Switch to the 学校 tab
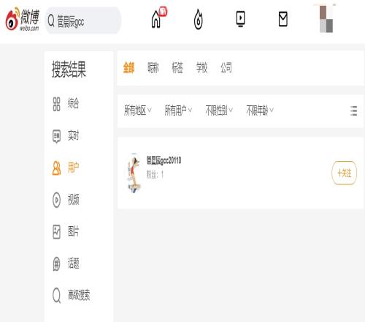Screen dimensions: 365x322 tap(201, 67)
